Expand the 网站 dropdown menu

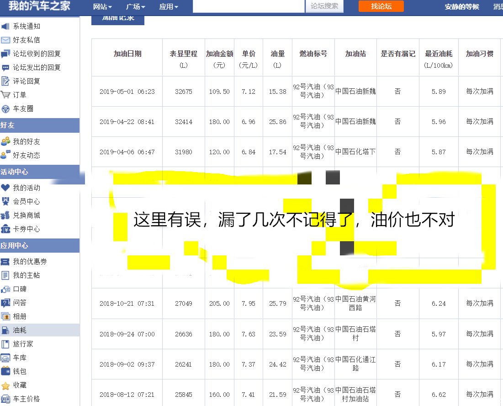pyautogui.click(x=102, y=7)
